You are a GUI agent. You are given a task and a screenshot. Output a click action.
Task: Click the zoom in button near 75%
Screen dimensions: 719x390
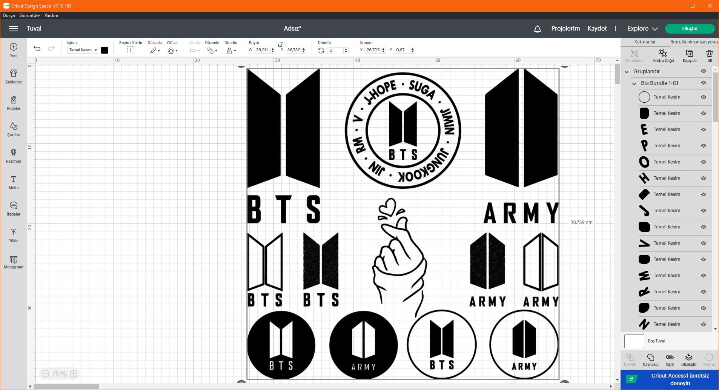73,373
